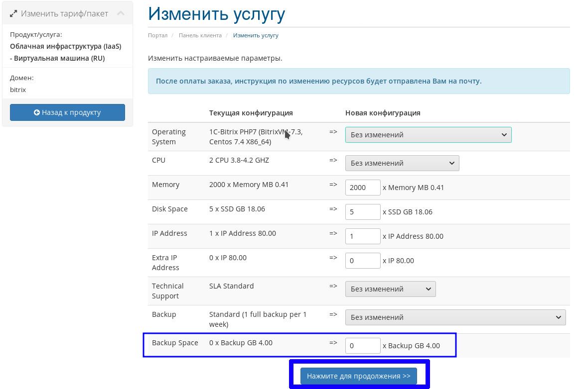Select the 'Backup Space' row label

coord(175,343)
